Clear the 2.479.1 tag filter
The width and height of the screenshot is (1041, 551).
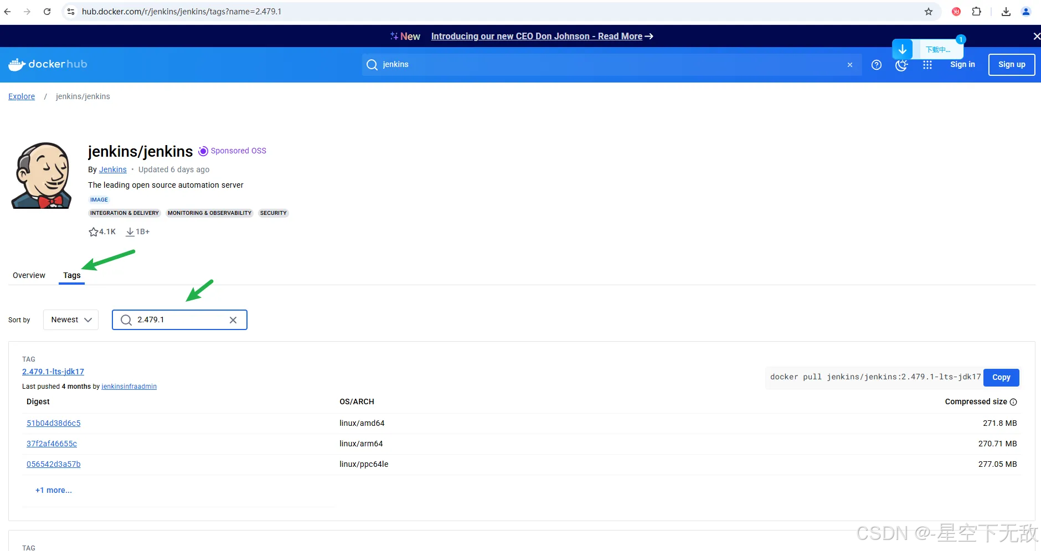[x=233, y=320]
